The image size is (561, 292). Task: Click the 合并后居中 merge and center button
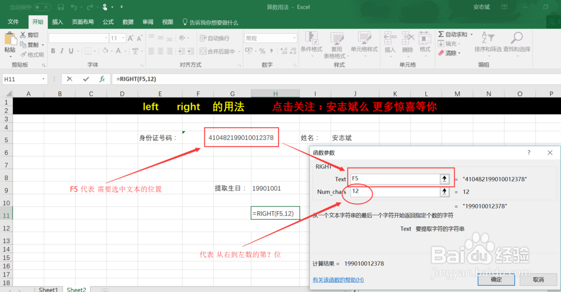(x=217, y=51)
